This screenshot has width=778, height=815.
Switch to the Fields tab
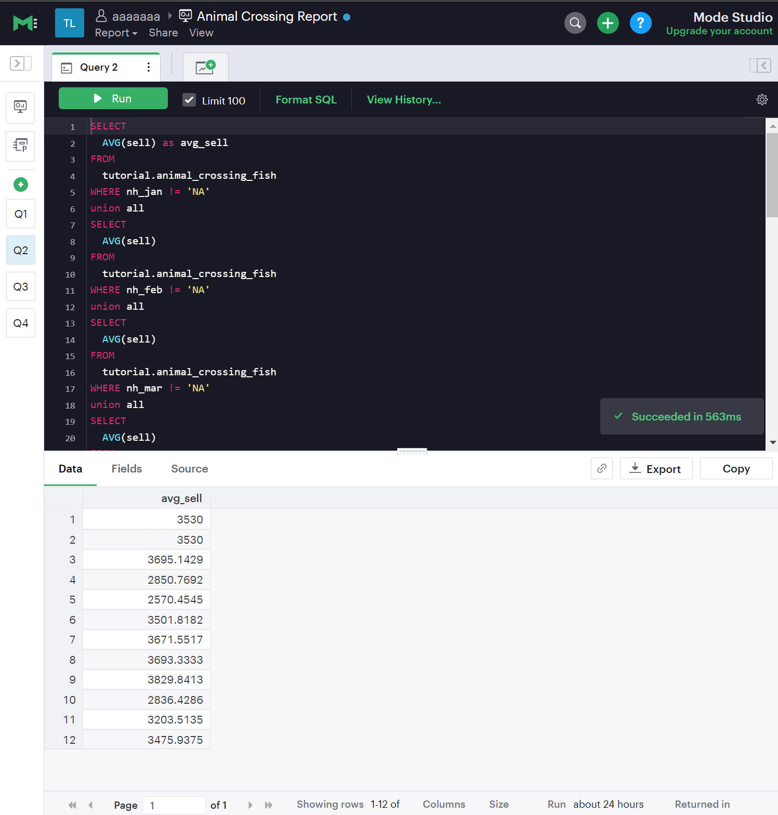coord(127,469)
